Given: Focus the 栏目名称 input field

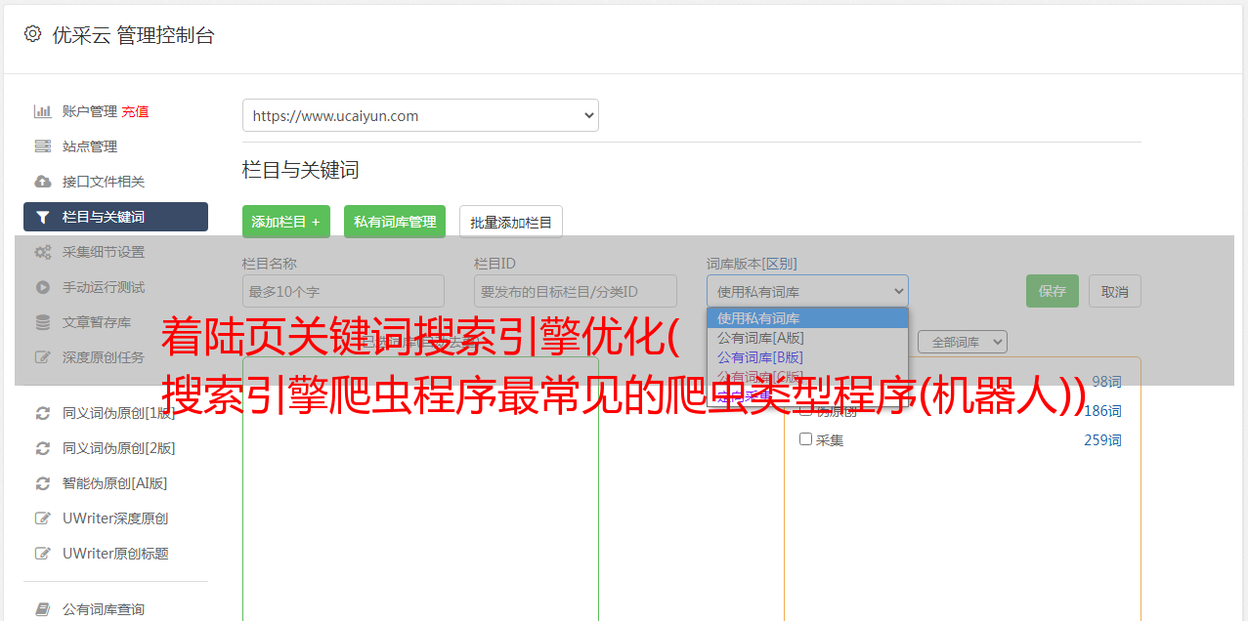Looking at the screenshot, I should point(343,291).
